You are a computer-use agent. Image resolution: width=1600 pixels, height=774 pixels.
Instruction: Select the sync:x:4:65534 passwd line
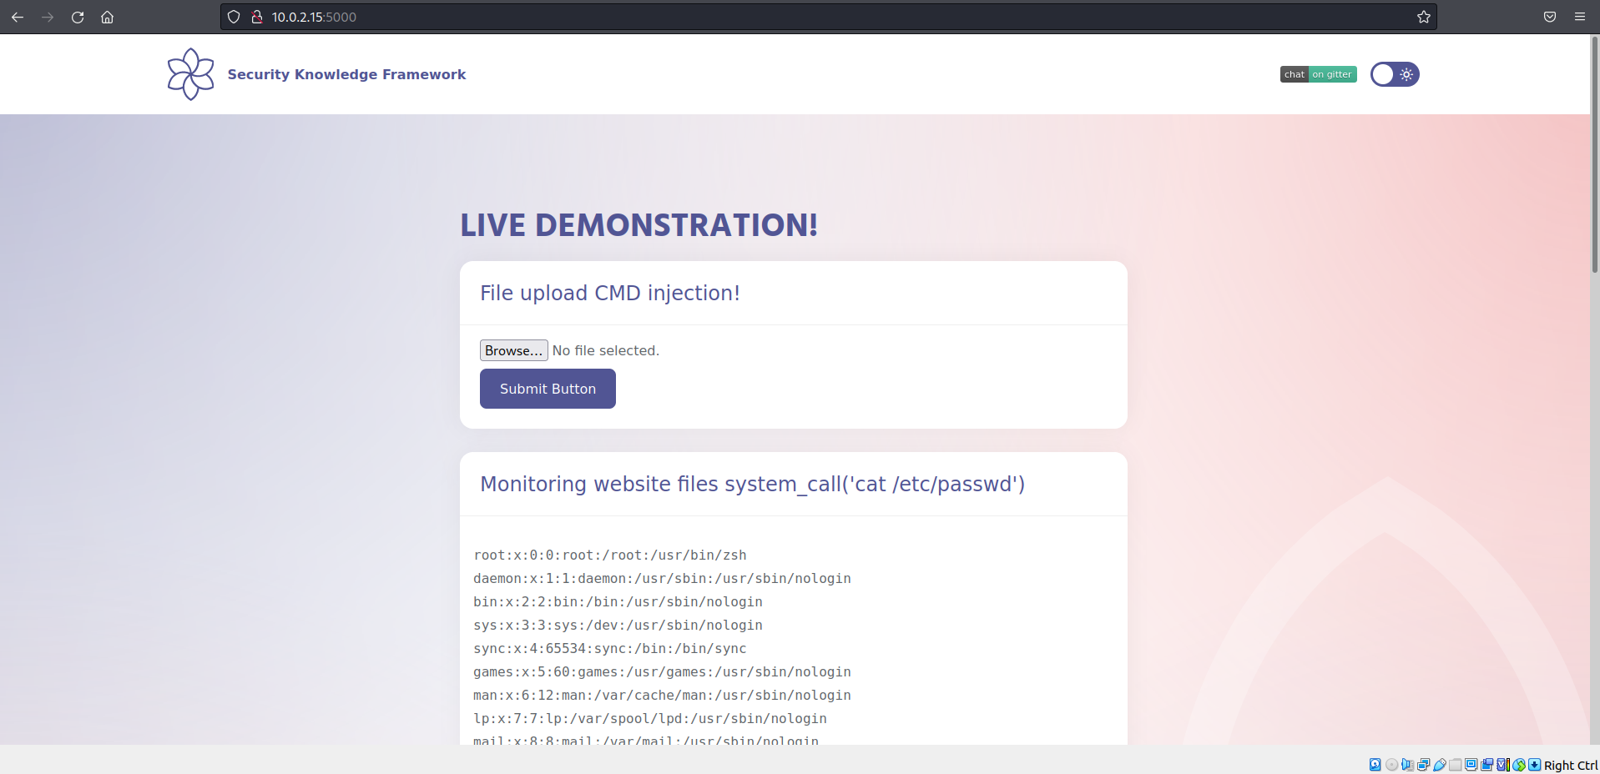pyautogui.click(x=610, y=649)
